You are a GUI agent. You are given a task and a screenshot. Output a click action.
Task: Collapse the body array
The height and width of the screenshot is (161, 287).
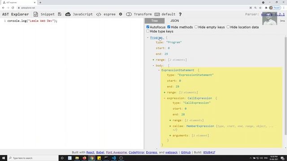coord(153,66)
